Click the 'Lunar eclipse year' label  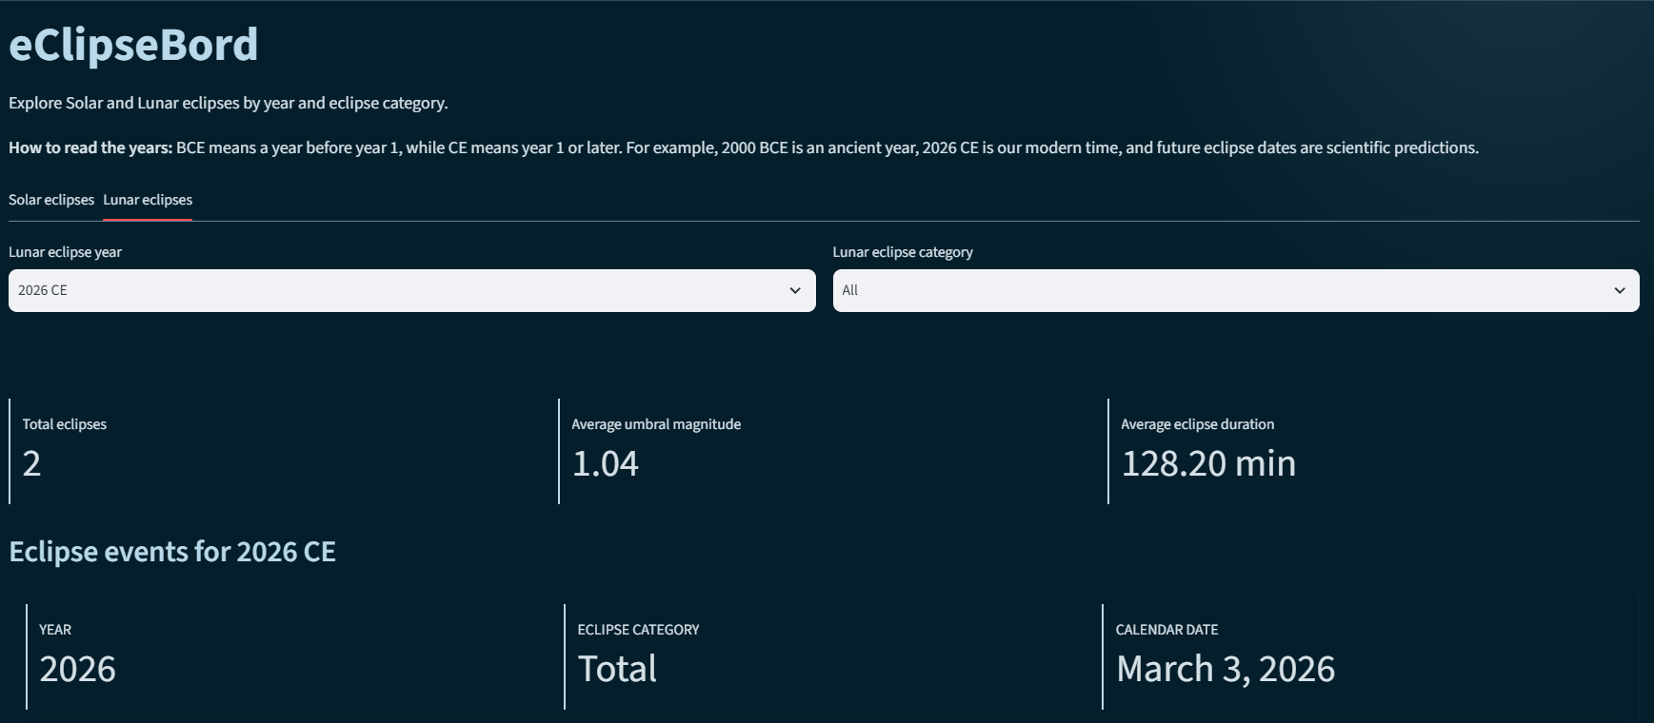[x=66, y=252]
